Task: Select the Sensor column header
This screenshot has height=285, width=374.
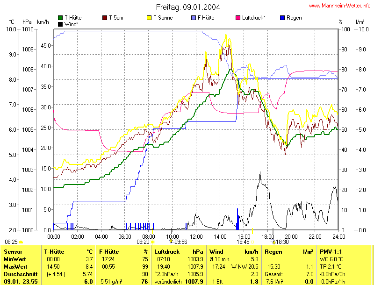Action: click(x=13, y=251)
